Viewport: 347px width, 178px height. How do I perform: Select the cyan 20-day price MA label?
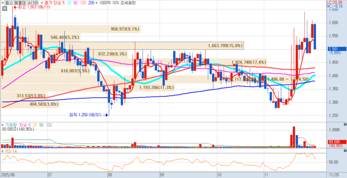(69, 3)
